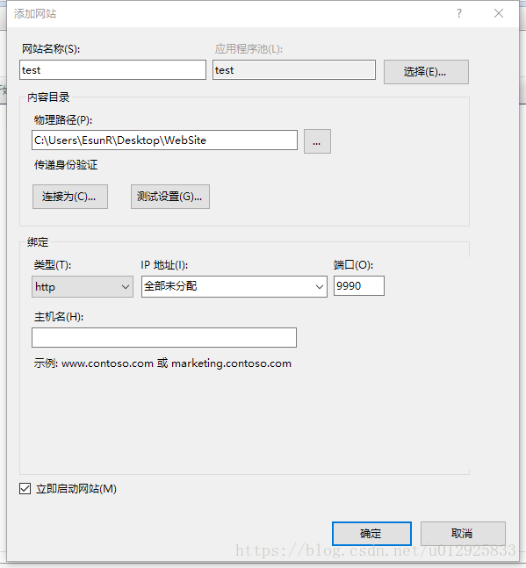Click the example text www.contoso.com
The width and height of the screenshot is (526, 568).
point(107,363)
